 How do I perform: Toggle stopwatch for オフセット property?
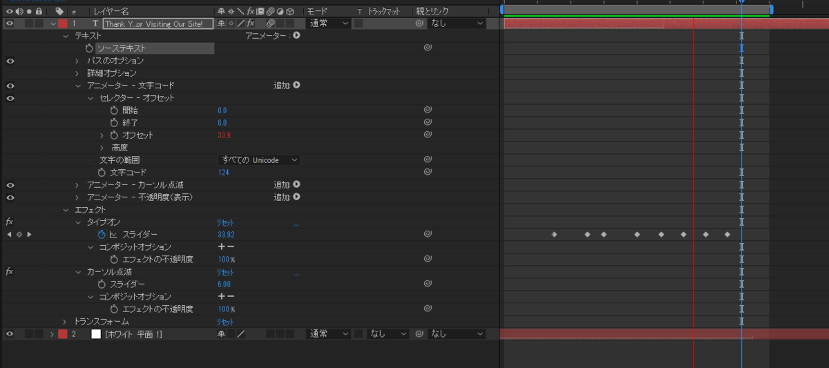pyautogui.click(x=114, y=135)
